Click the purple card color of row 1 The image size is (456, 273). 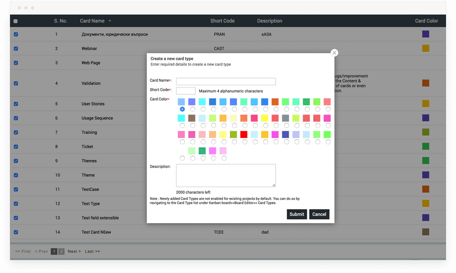[x=426, y=34]
